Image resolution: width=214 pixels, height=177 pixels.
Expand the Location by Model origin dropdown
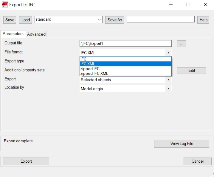(168, 89)
